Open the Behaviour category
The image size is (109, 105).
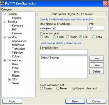[18, 45]
